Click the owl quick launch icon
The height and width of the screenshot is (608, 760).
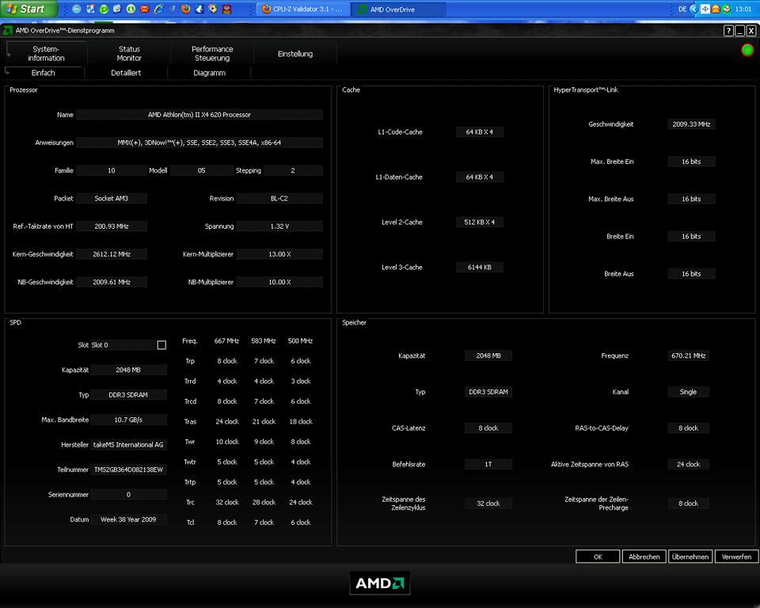[x=226, y=9]
